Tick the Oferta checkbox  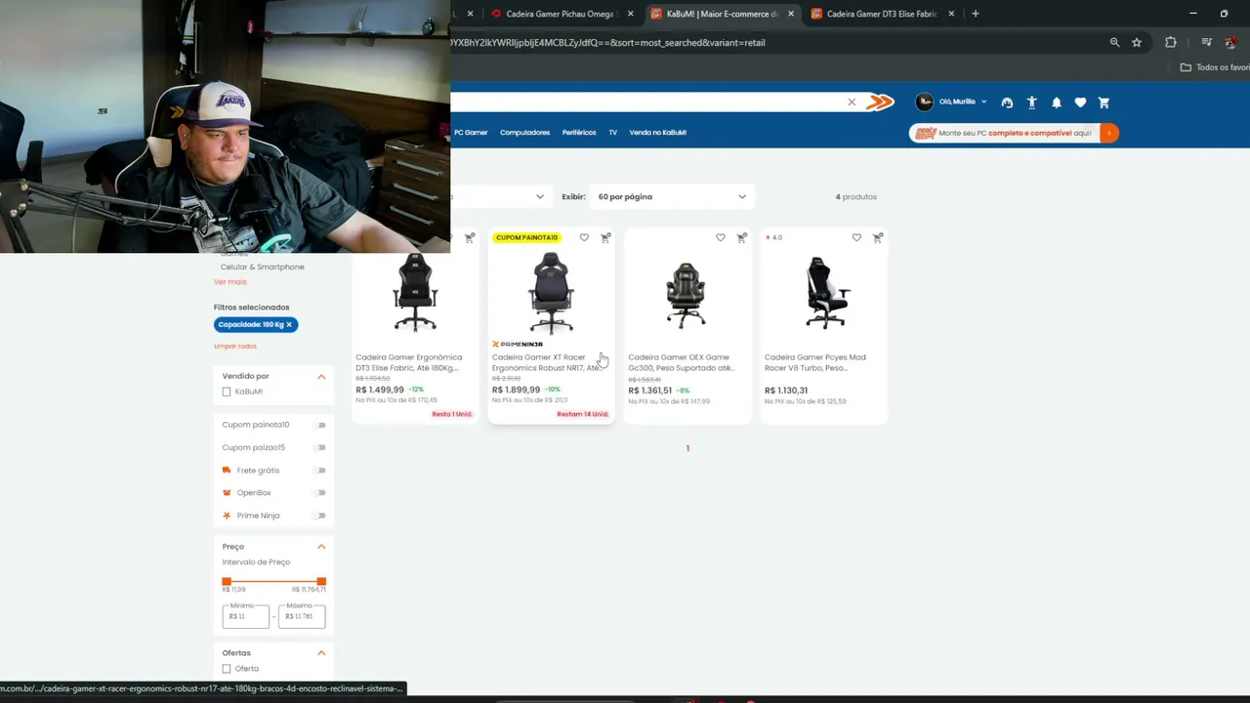tap(227, 669)
